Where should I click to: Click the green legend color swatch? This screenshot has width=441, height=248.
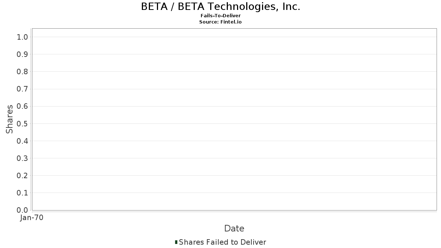[176, 242]
